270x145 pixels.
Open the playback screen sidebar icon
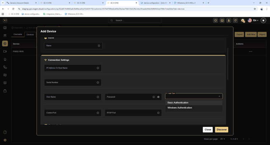point(5,83)
